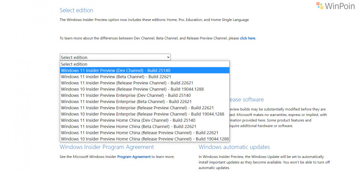Click the 'Select edition' section heading
The image size is (357, 178).
[x=76, y=10]
